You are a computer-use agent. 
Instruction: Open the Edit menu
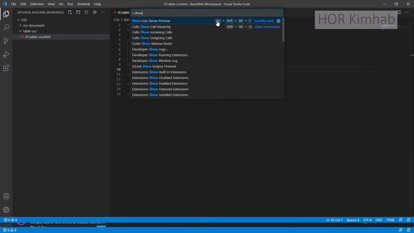(23, 4)
